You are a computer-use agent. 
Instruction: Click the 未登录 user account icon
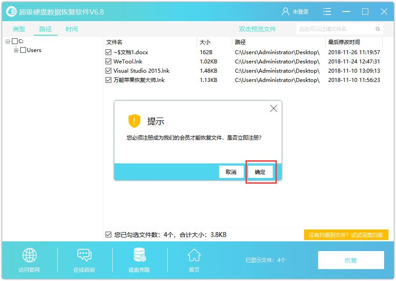[x=286, y=11]
